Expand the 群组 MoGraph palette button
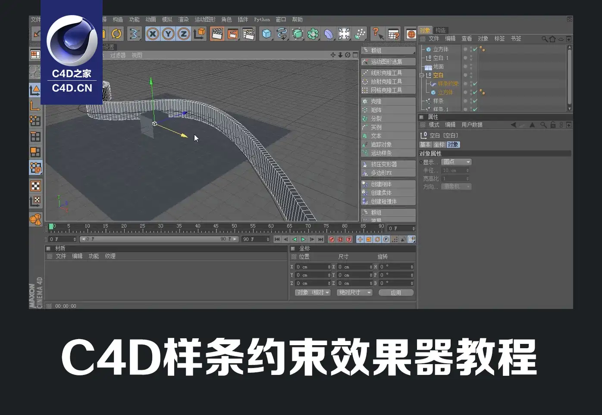The height and width of the screenshot is (415, 602). pyautogui.click(x=388, y=50)
